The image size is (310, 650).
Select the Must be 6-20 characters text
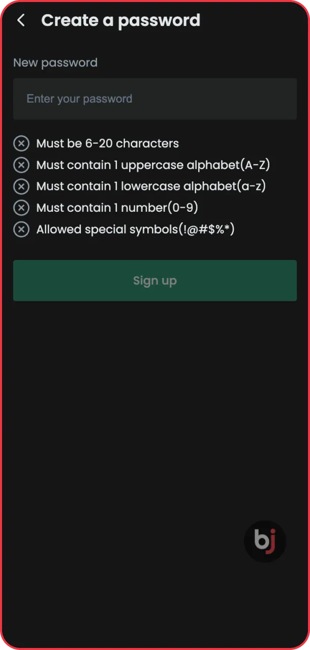click(107, 144)
